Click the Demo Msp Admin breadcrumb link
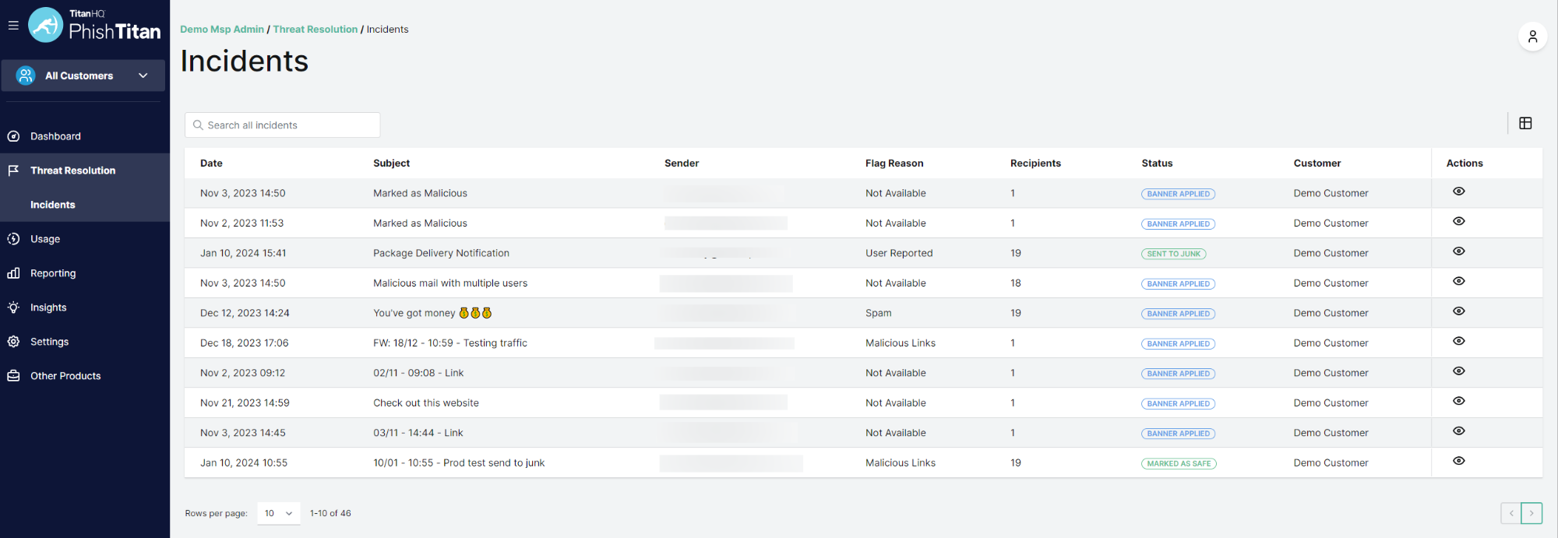Viewport: 1558px width, 538px height. [222, 30]
